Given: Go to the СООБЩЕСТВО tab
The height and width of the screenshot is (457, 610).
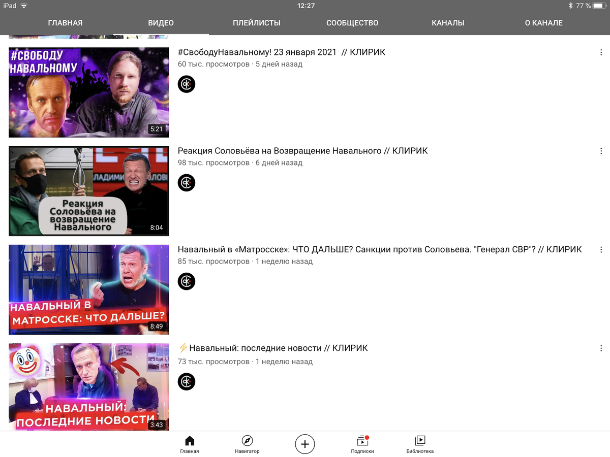Looking at the screenshot, I should (x=352, y=23).
